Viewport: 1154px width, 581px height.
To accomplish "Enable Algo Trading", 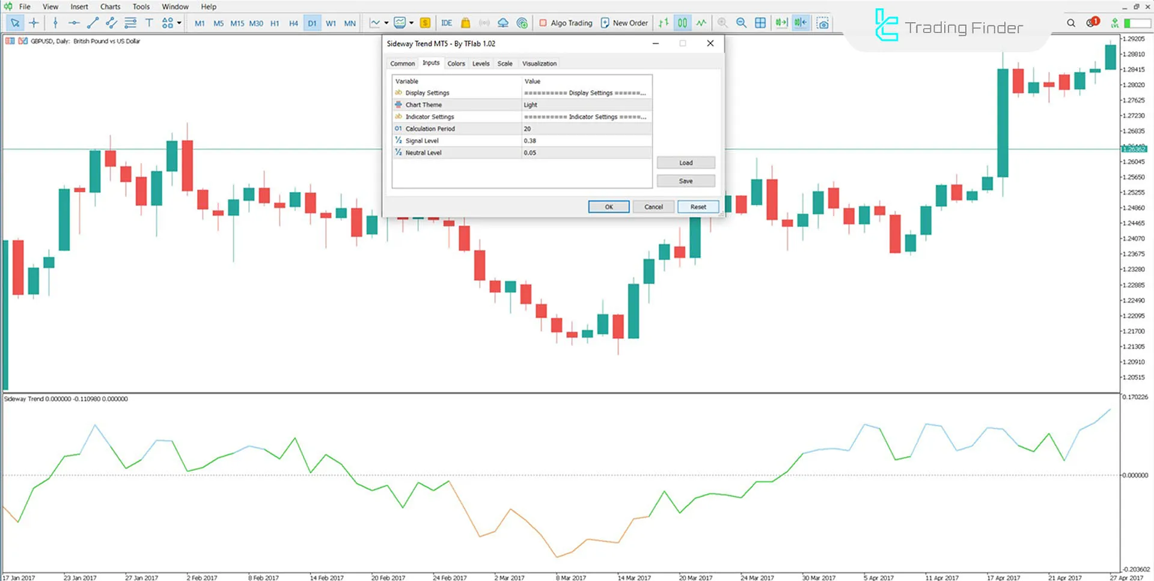I will 565,22.
